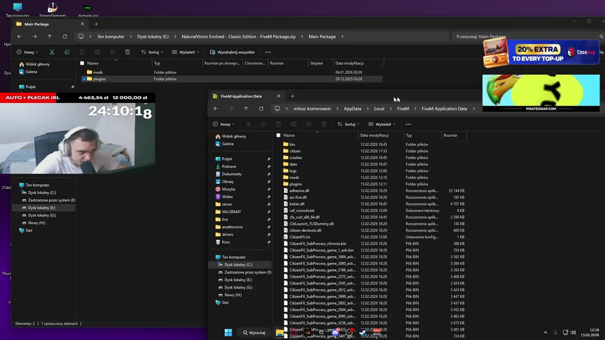Go up one level in Main Package window

(50, 36)
